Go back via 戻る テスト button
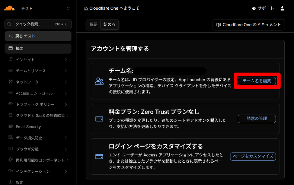Image resolution: width=294 pixels, height=185 pixels. 38,36
